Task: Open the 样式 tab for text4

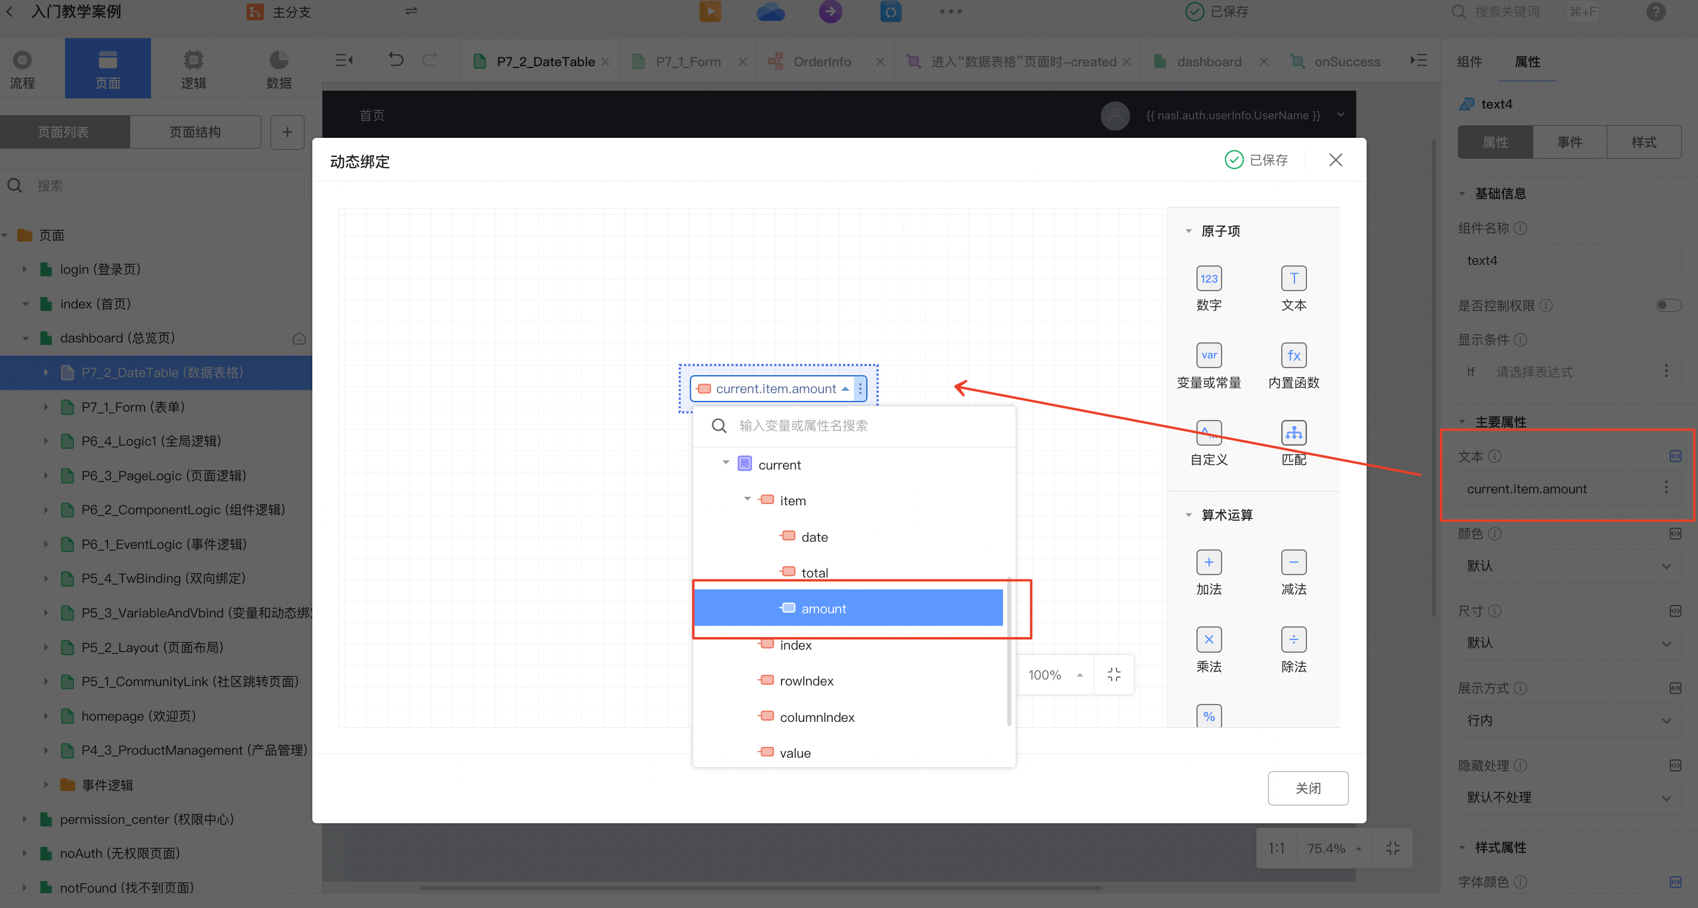Action: (x=1643, y=141)
